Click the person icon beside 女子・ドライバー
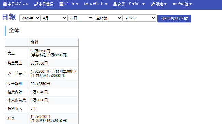 (115, 4)
